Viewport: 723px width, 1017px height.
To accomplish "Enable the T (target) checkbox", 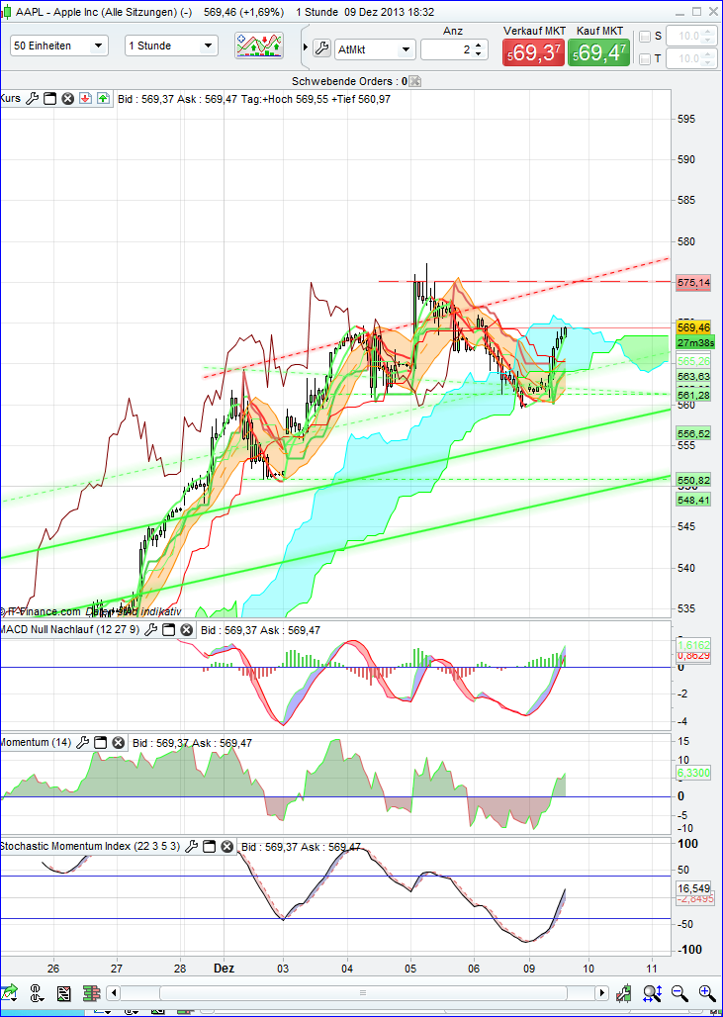I will point(645,59).
